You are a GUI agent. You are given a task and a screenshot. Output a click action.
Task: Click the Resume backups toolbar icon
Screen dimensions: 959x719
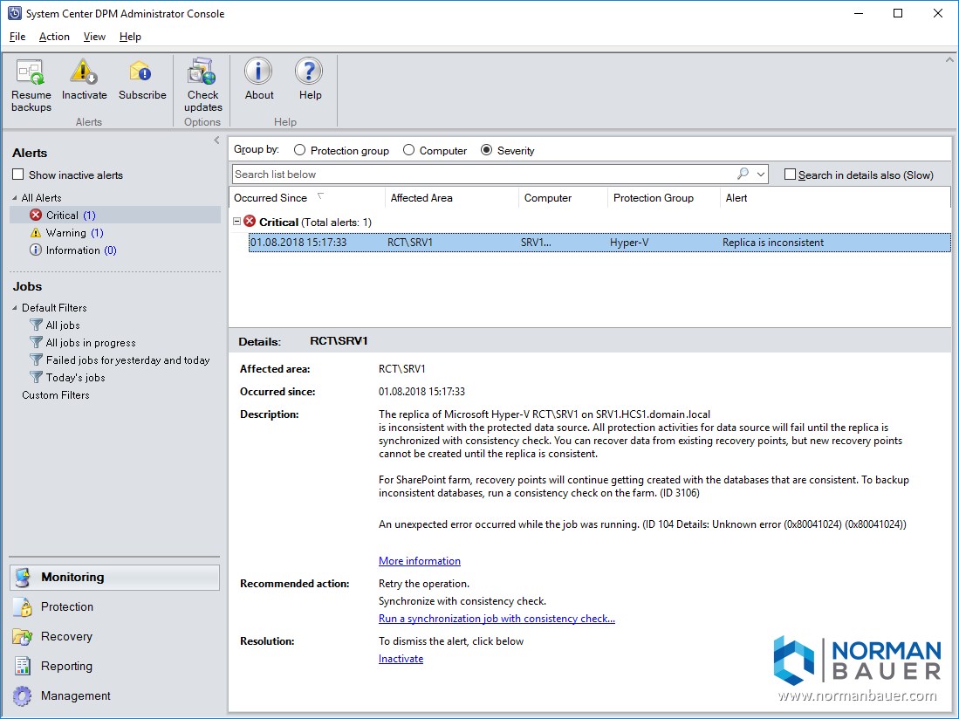[31, 72]
